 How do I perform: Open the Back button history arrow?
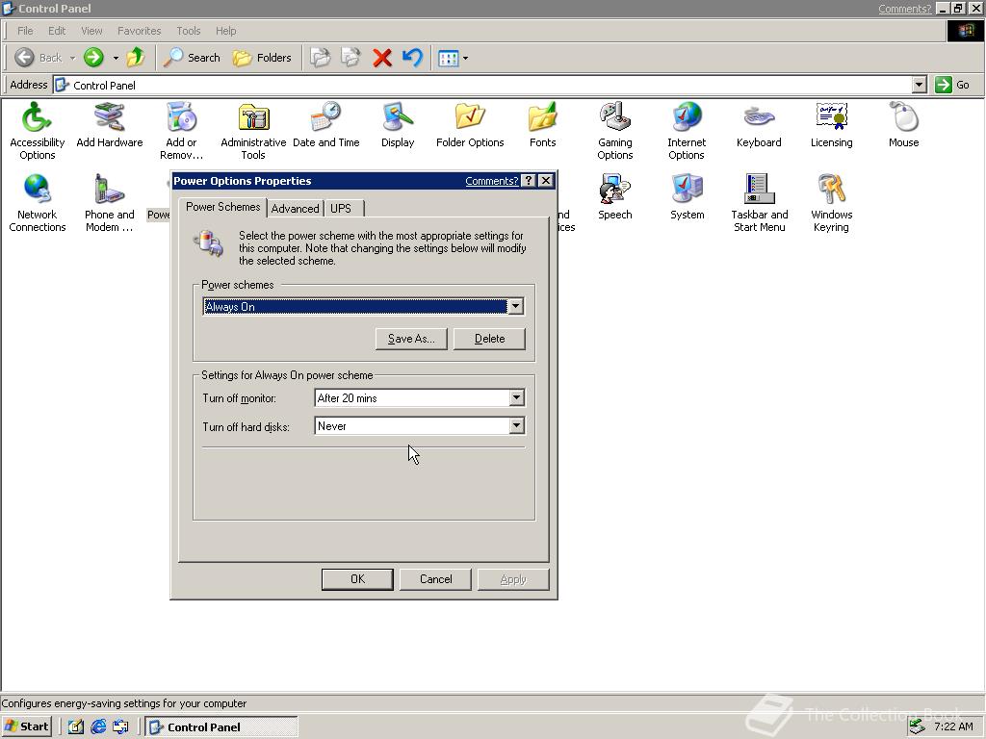[72, 58]
